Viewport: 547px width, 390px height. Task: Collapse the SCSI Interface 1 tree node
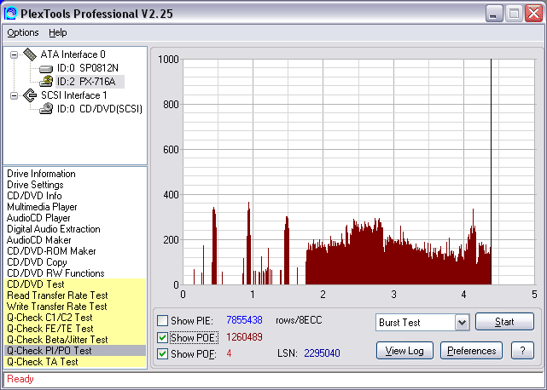[x=14, y=95]
